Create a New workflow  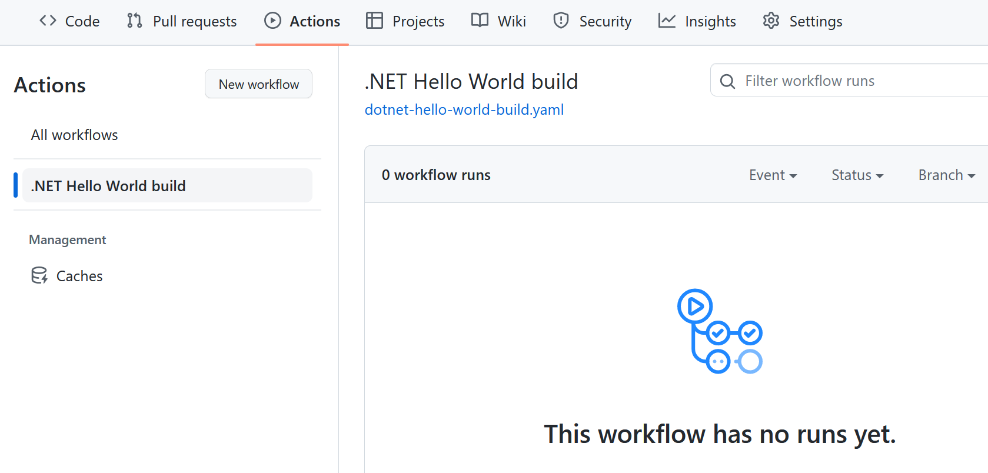coord(258,84)
